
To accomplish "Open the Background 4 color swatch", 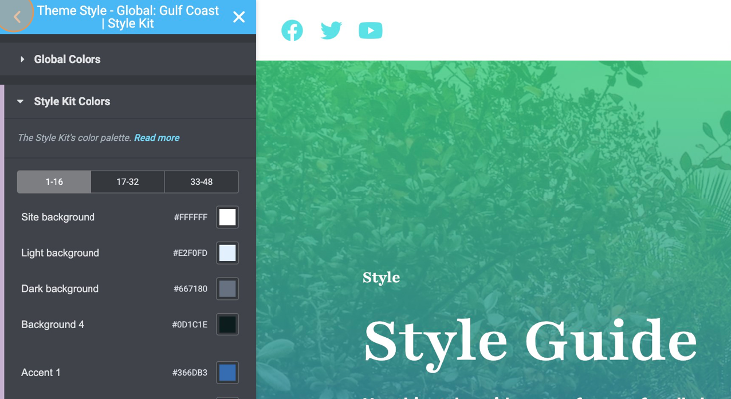I will click(x=227, y=325).
